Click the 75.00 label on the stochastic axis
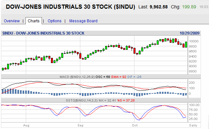 193,110
